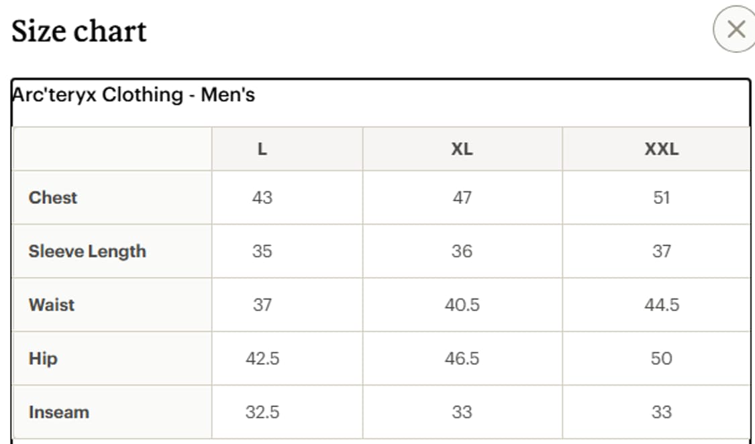Click the Size chart heading
Viewport: 755px width, 444px height.
point(79,31)
